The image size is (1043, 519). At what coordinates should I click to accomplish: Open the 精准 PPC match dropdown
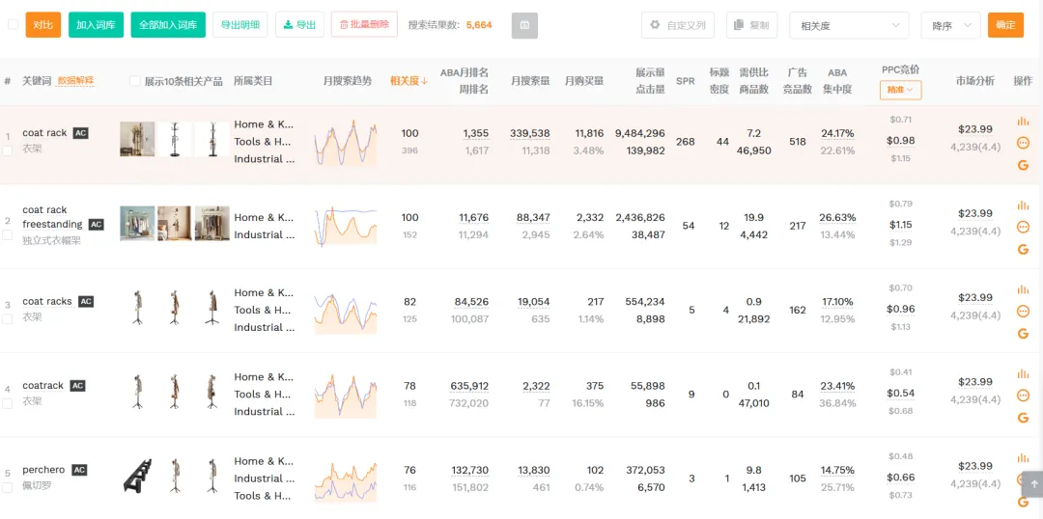(x=900, y=90)
